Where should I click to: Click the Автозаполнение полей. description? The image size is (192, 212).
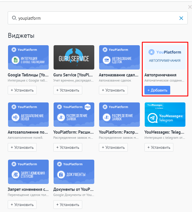tap(26, 138)
